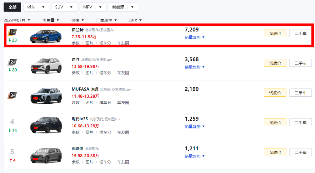This screenshot has width=315, height=173.
Task: Open 图片 for 库斯途
Action: click(x=89, y=162)
